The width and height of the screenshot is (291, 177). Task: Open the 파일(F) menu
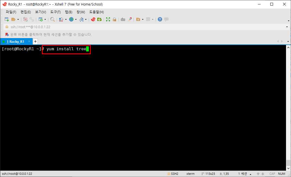(x=11, y=12)
